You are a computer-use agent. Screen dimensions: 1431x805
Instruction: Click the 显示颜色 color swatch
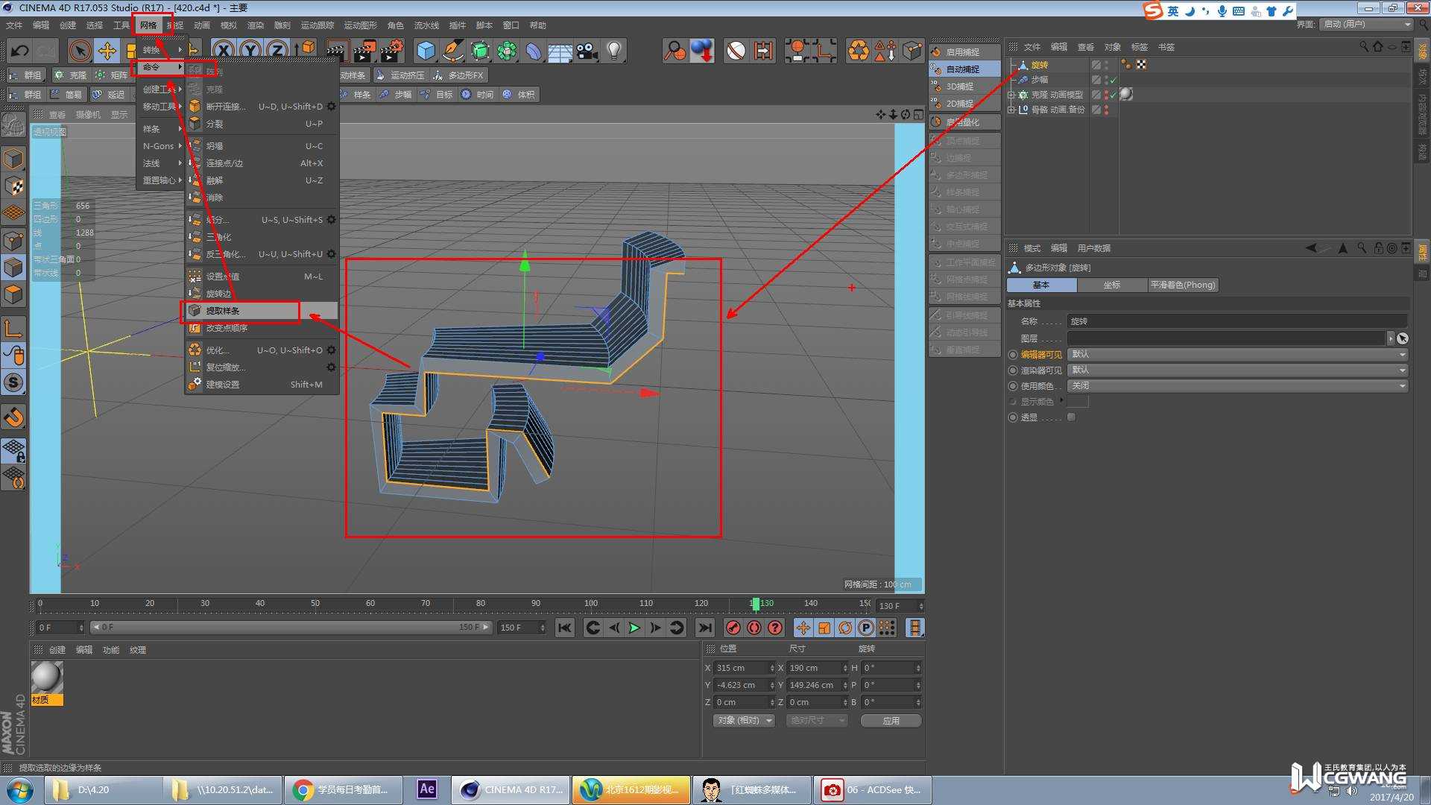(1078, 402)
